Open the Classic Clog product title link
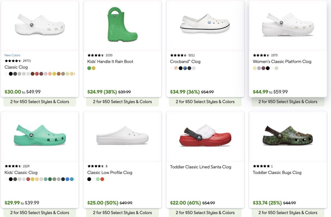Screen dimensions: 331x217 tap(16, 67)
